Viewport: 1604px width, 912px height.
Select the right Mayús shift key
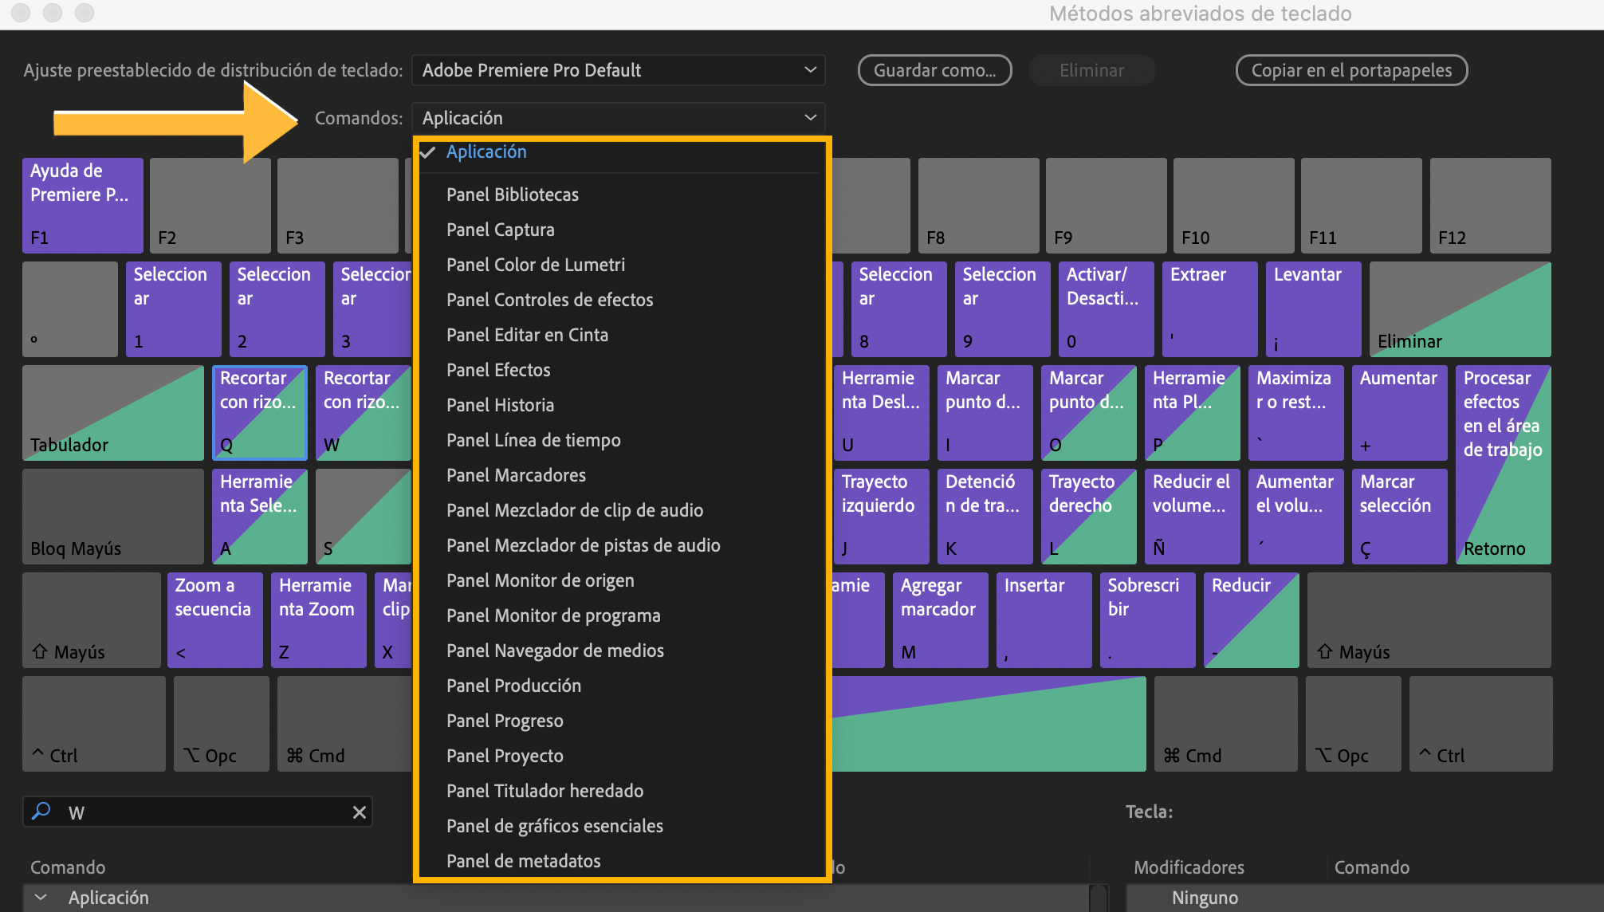(1429, 620)
